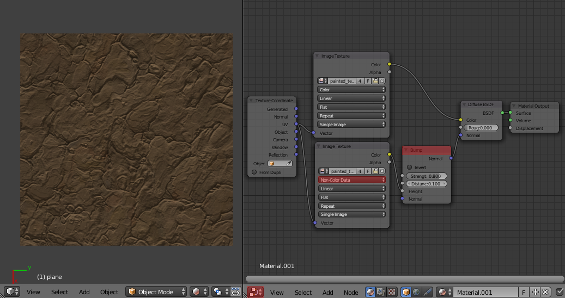
Task: Click the Strength value slider in Bump node
Action: (x=427, y=176)
